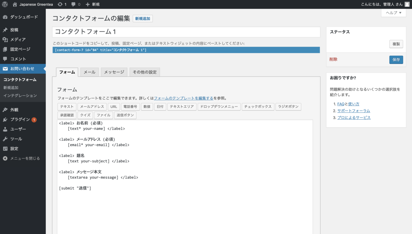
Task: Click the ユーザー person icon
Action: pos(5,129)
